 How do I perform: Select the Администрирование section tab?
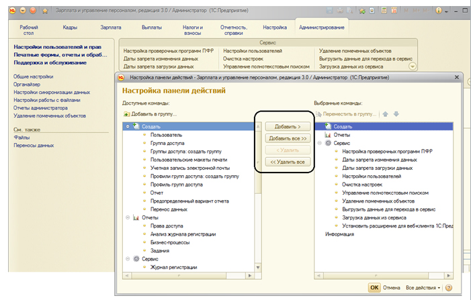[321, 28]
